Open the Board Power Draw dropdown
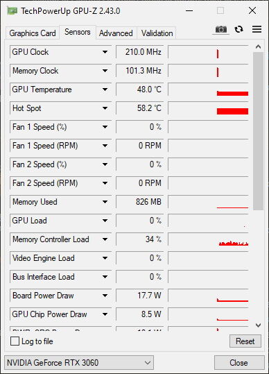 coord(105,296)
